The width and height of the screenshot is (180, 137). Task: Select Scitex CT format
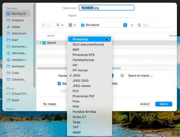(89, 117)
